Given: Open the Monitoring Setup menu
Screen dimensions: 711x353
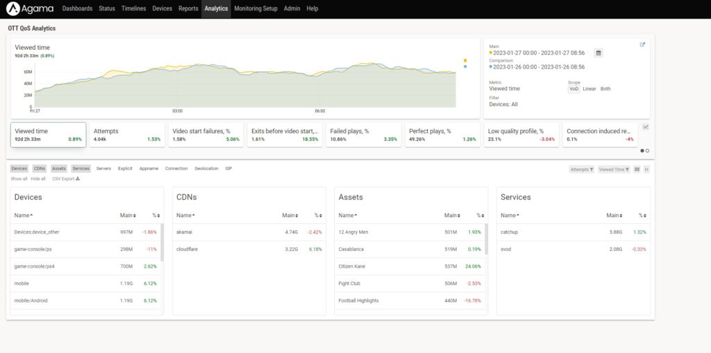Looking at the screenshot, I should (x=256, y=9).
